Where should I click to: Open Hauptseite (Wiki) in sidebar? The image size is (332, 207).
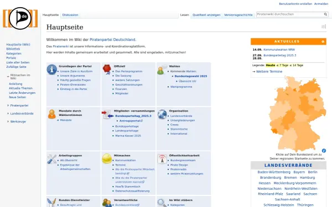pos(18,45)
